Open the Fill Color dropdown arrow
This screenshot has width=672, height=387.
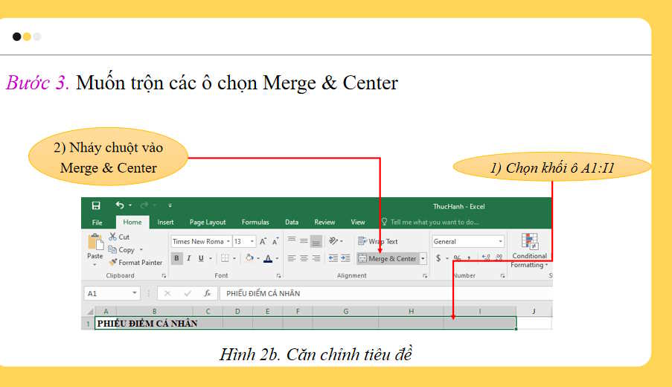pyautogui.click(x=258, y=258)
